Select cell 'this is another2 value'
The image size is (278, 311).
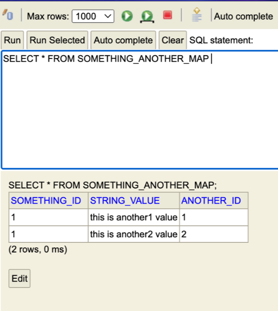pyautogui.click(x=134, y=234)
